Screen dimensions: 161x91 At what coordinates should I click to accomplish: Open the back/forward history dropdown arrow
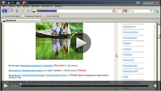12,11
